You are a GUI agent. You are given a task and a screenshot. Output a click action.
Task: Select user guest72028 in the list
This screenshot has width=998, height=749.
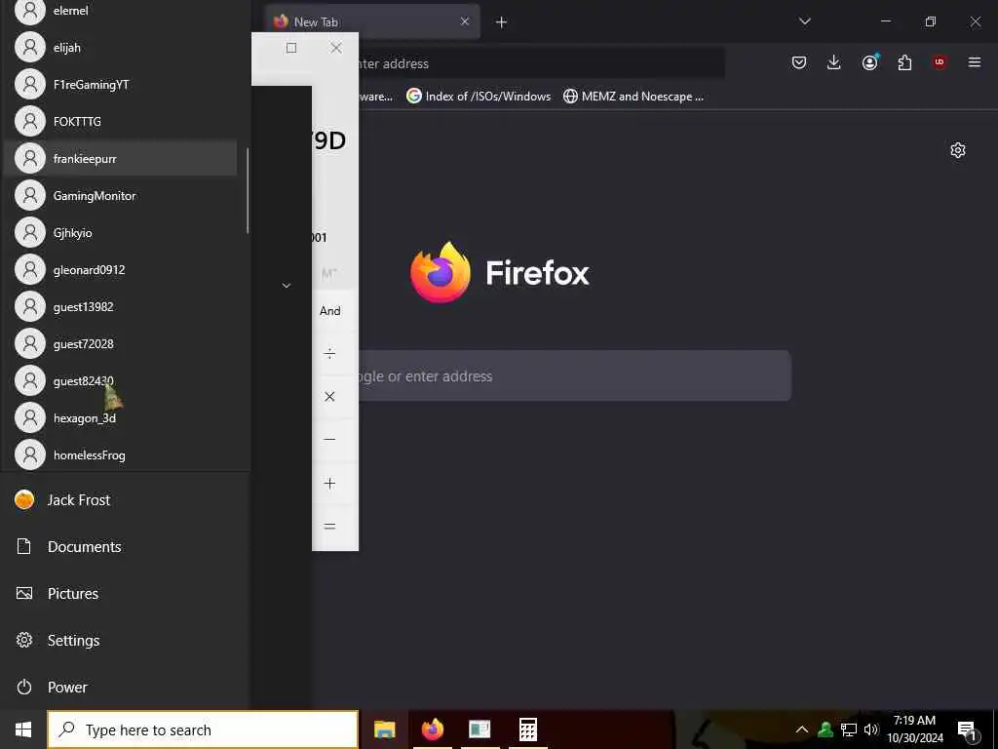coord(120,344)
